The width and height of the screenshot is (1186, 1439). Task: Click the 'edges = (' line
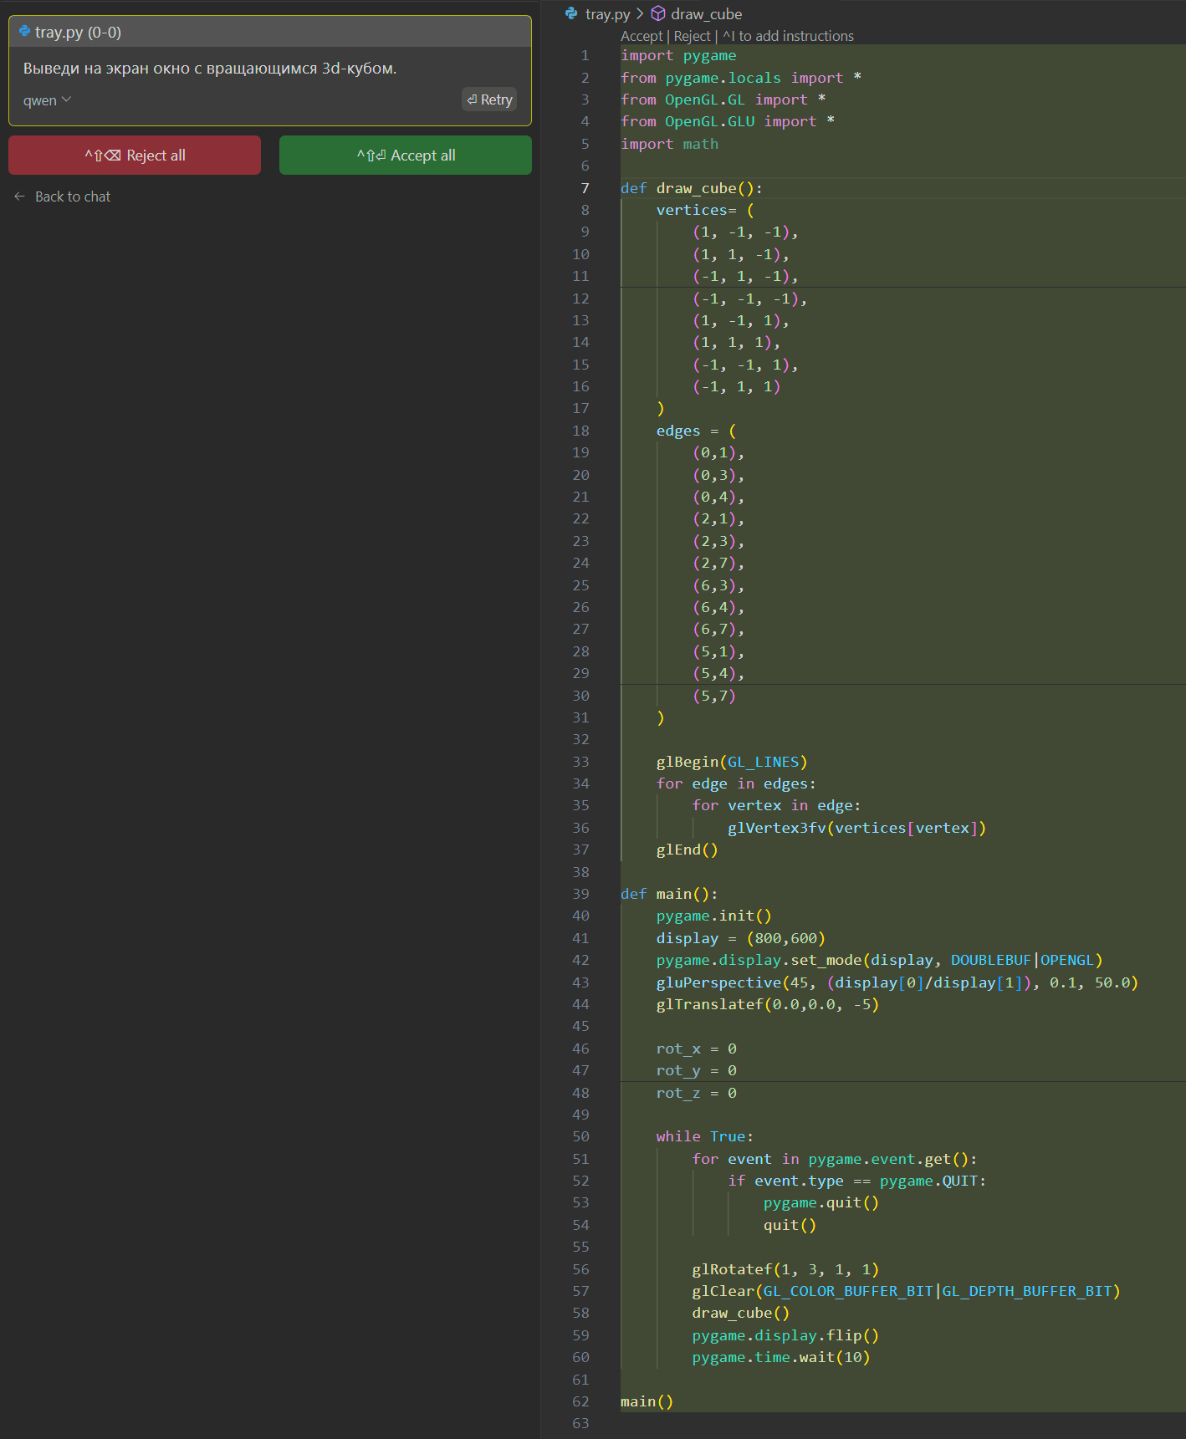pyautogui.click(x=696, y=431)
